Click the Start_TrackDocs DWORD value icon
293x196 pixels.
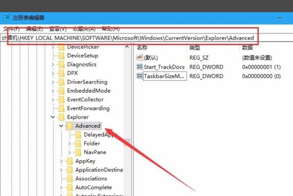[139, 67]
